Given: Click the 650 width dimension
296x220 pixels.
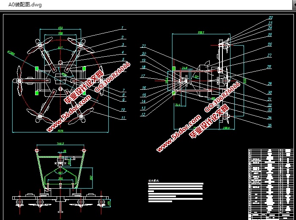Looking at the screenshot, I should point(60,28).
